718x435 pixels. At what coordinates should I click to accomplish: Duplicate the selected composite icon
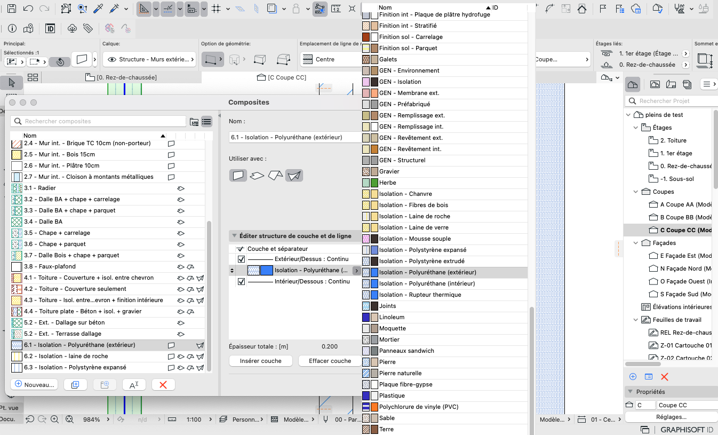click(75, 384)
